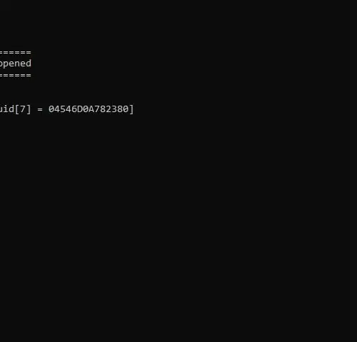Click the lower row of equals signs

tap(16, 75)
